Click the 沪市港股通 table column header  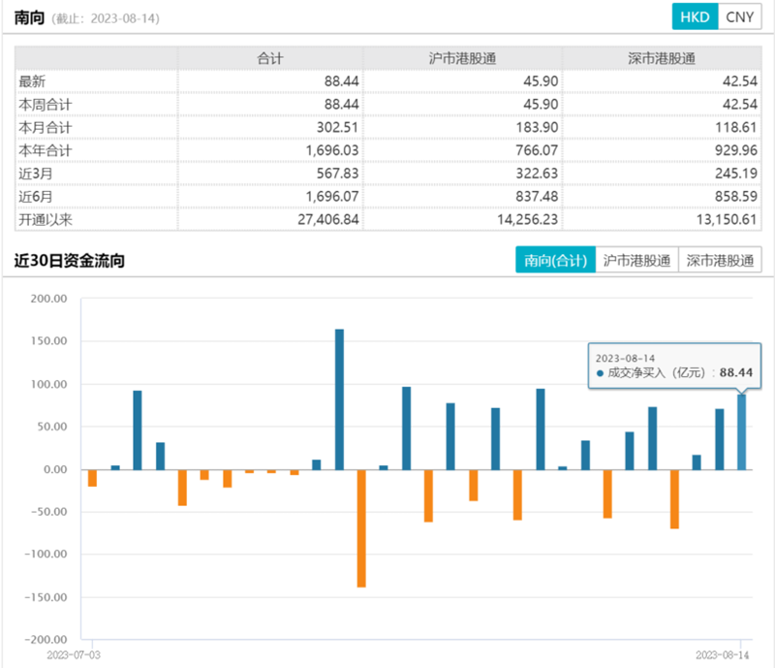[x=463, y=58]
